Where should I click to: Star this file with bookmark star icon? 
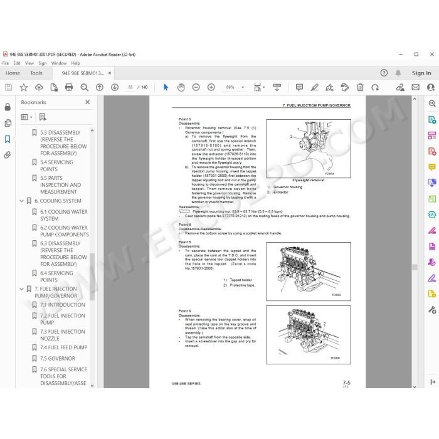24,87
